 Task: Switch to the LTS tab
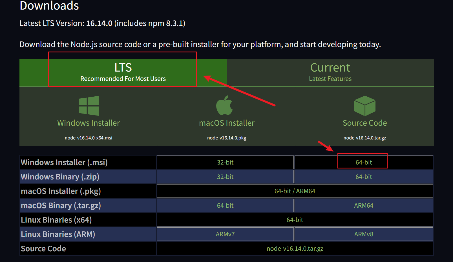(x=123, y=72)
